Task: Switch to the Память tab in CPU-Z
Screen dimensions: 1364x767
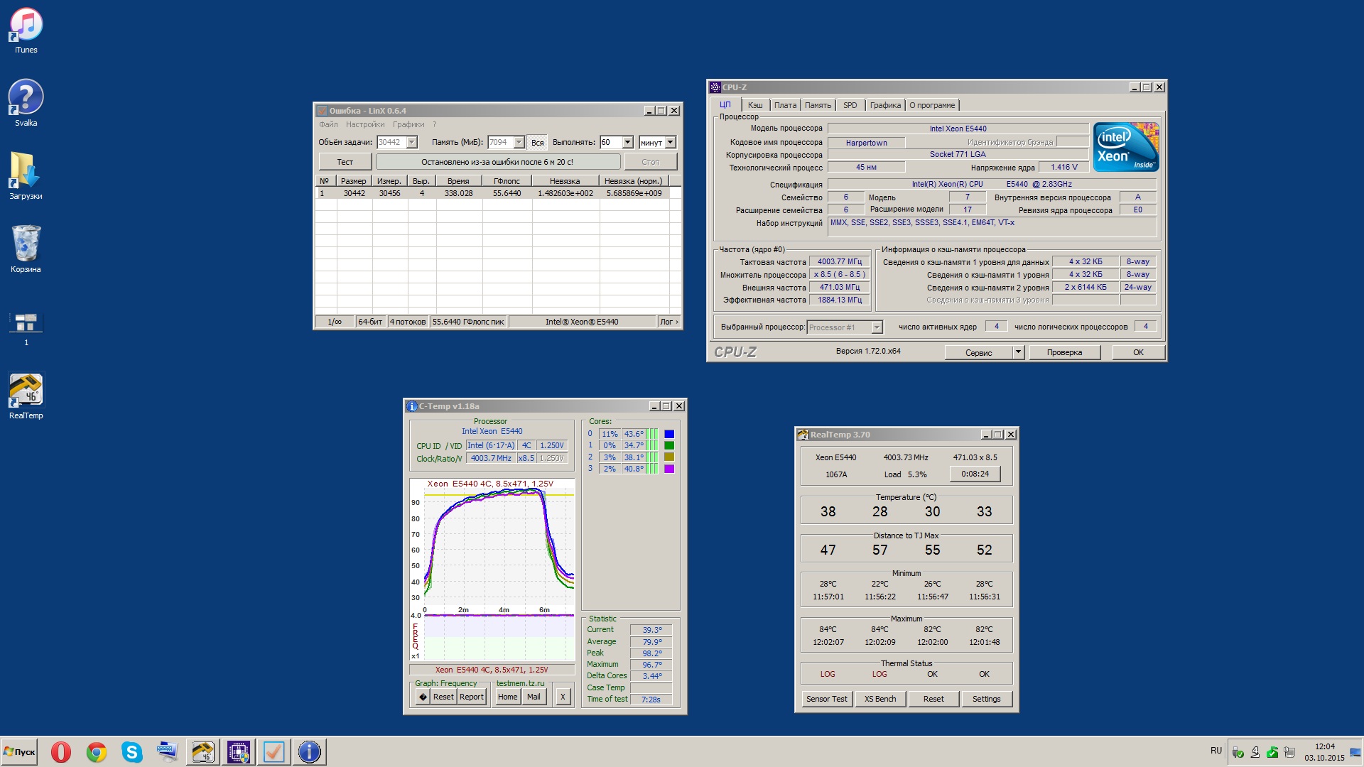Action: click(818, 105)
